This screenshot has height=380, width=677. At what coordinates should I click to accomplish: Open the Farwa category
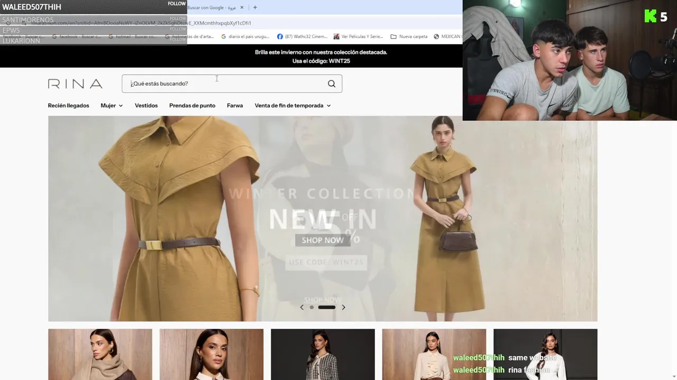click(x=235, y=106)
